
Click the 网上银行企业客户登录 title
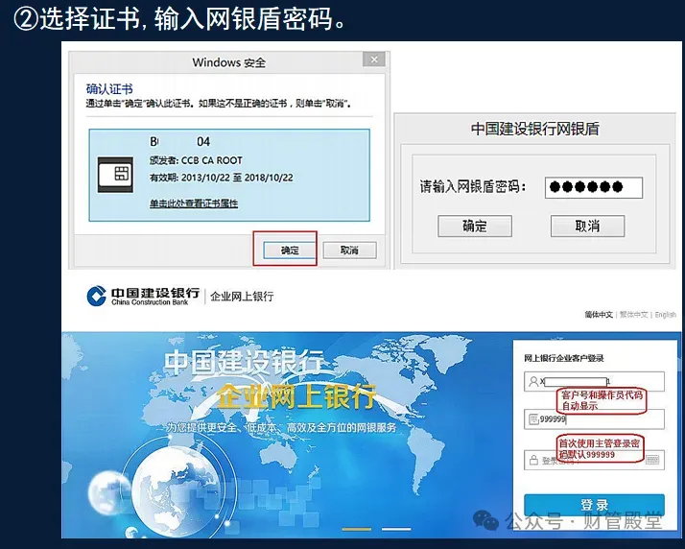(x=564, y=358)
